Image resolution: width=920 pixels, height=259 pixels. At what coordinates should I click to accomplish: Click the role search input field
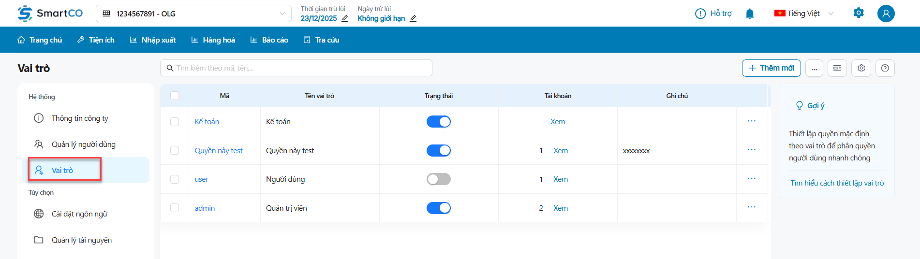[296, 68]
